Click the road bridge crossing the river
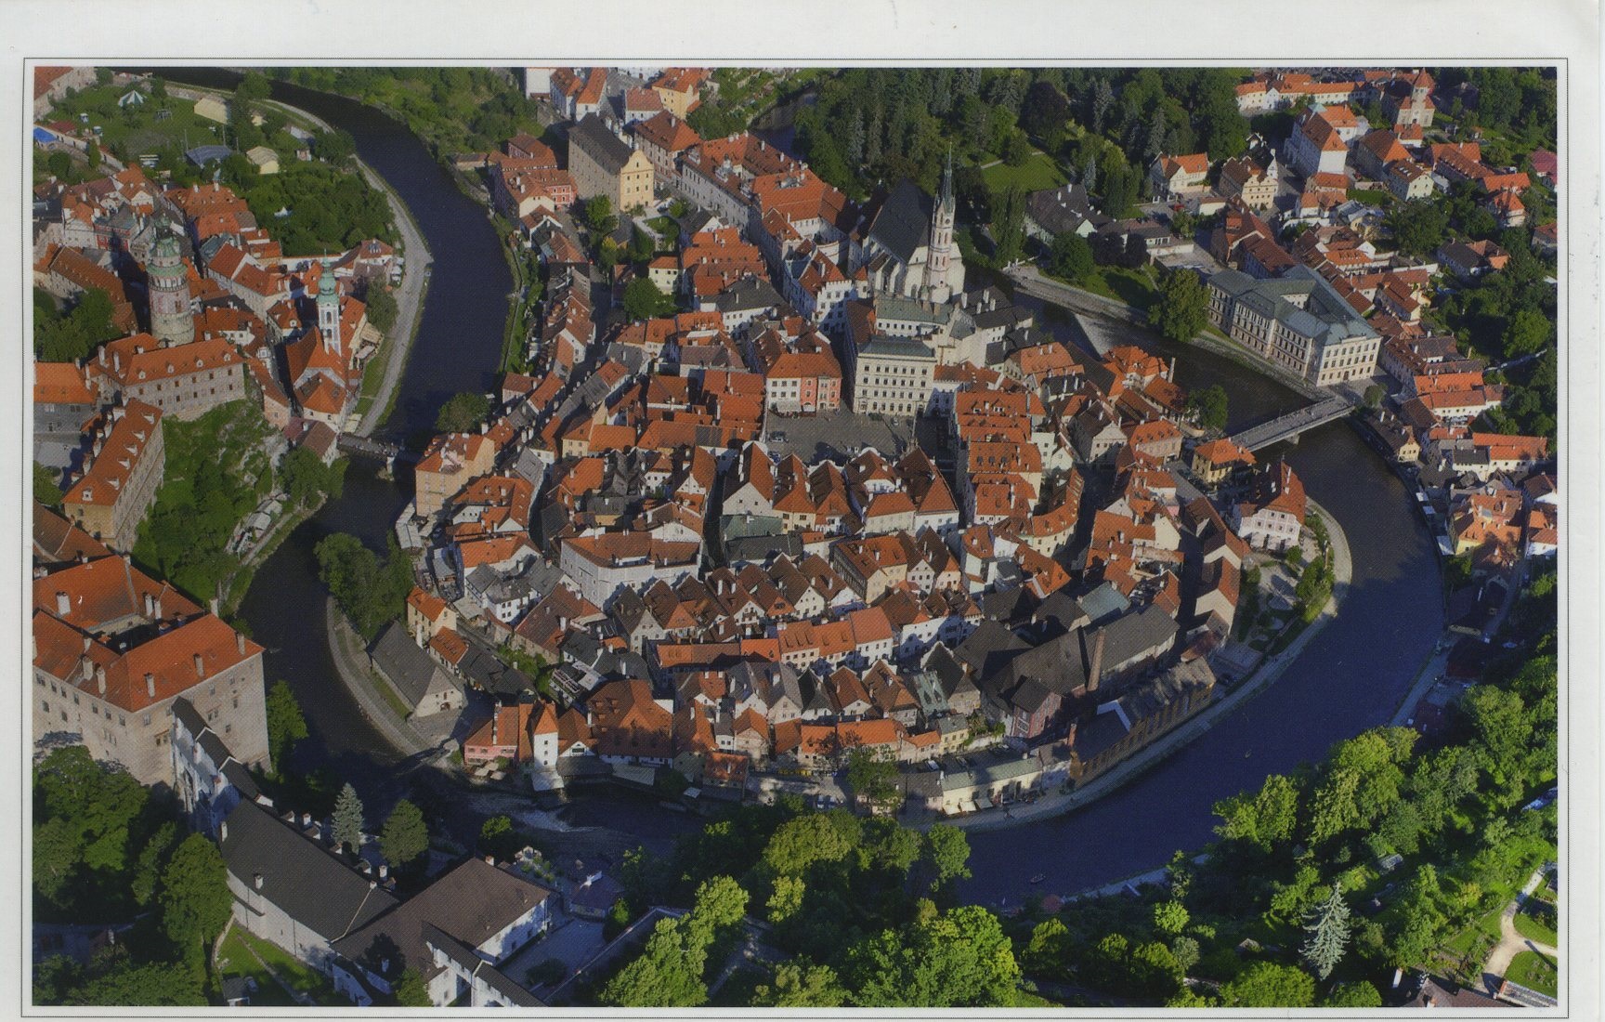 click(1292, 424)
